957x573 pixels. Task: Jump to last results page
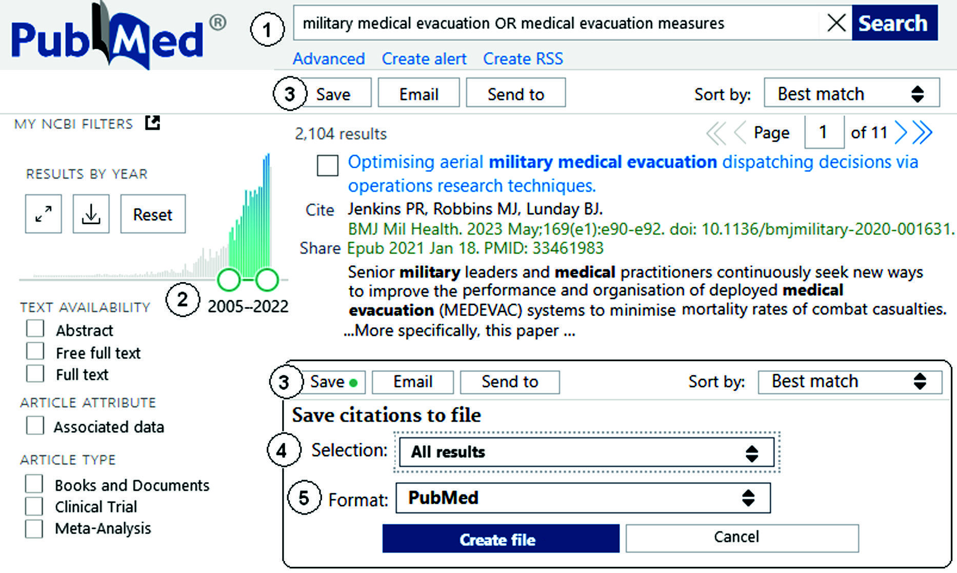pyautogui.click(x=923, y=133)
